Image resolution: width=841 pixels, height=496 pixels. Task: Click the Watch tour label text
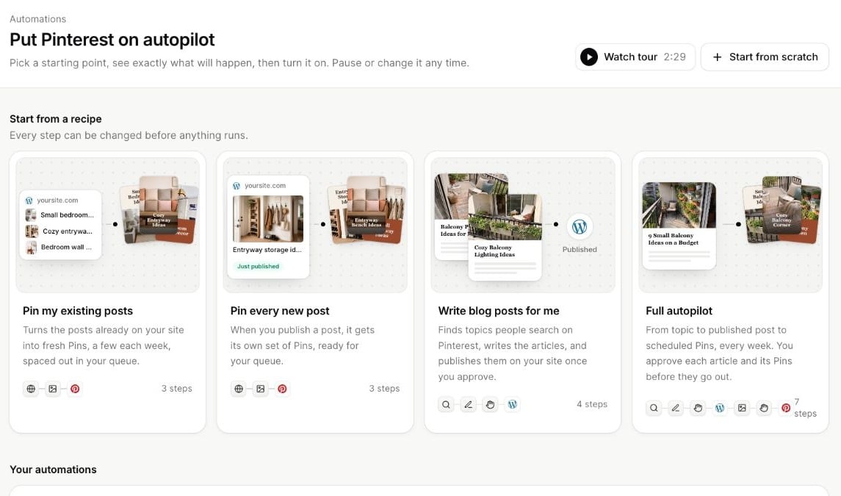coord(631,57)
